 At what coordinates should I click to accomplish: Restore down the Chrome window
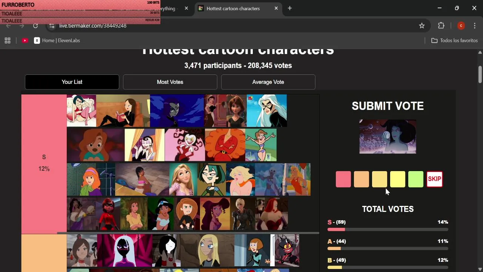coord(457,8)
